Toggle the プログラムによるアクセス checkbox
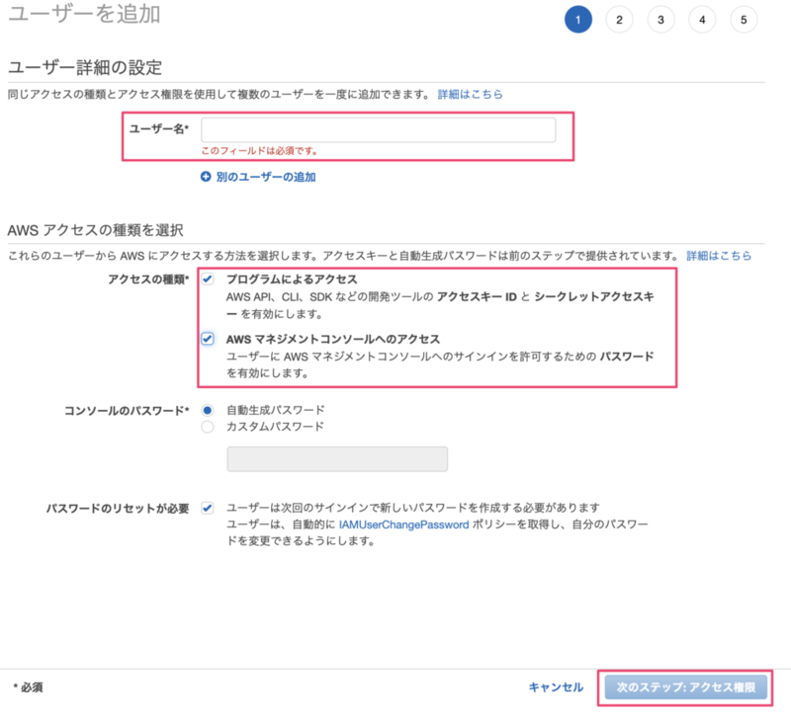The image size is (791, 723). (x=208, y=280)
